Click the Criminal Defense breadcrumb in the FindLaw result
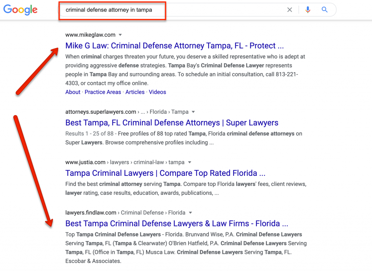 tap(142, 213)
